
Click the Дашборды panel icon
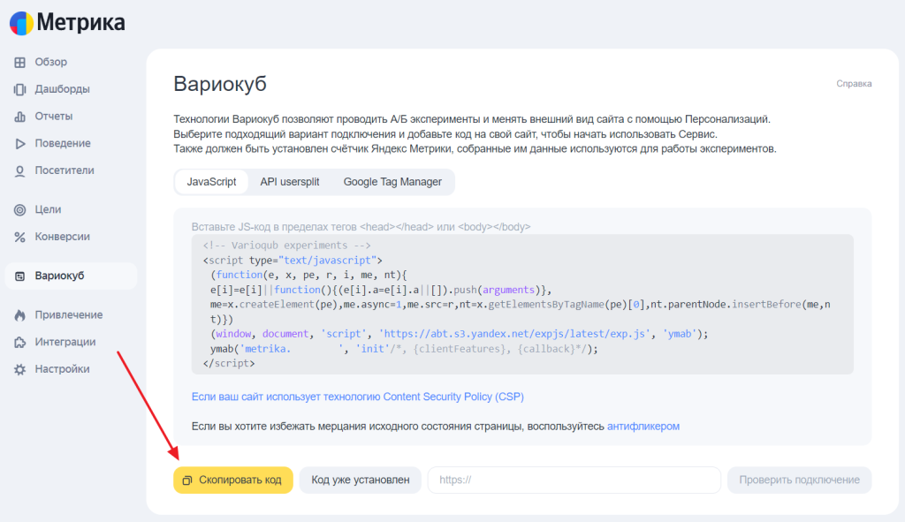pos(19,89)
